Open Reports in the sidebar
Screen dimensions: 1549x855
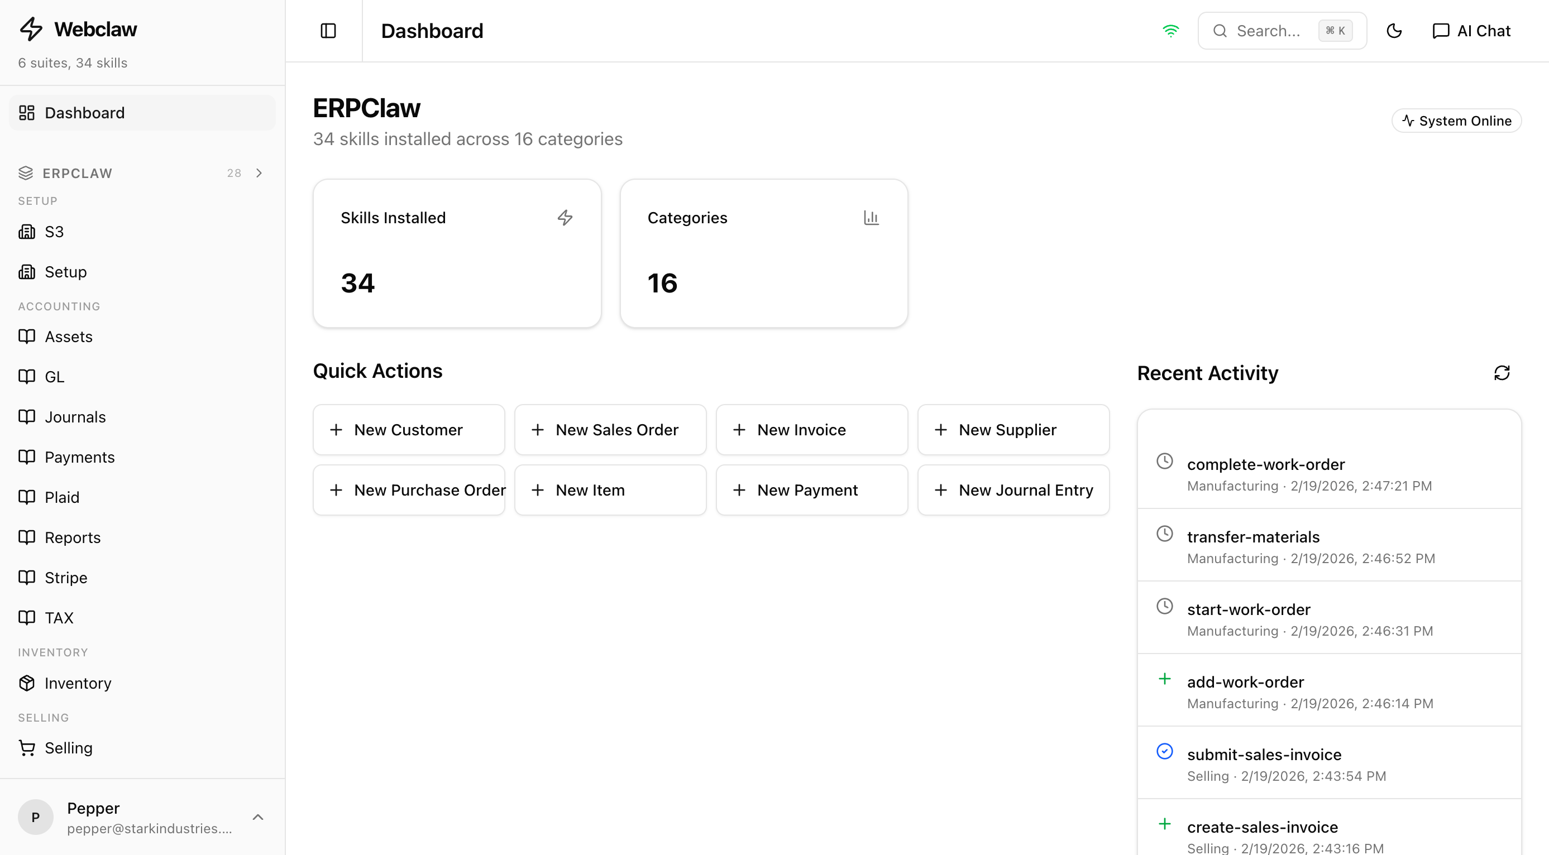coord(142,538)
